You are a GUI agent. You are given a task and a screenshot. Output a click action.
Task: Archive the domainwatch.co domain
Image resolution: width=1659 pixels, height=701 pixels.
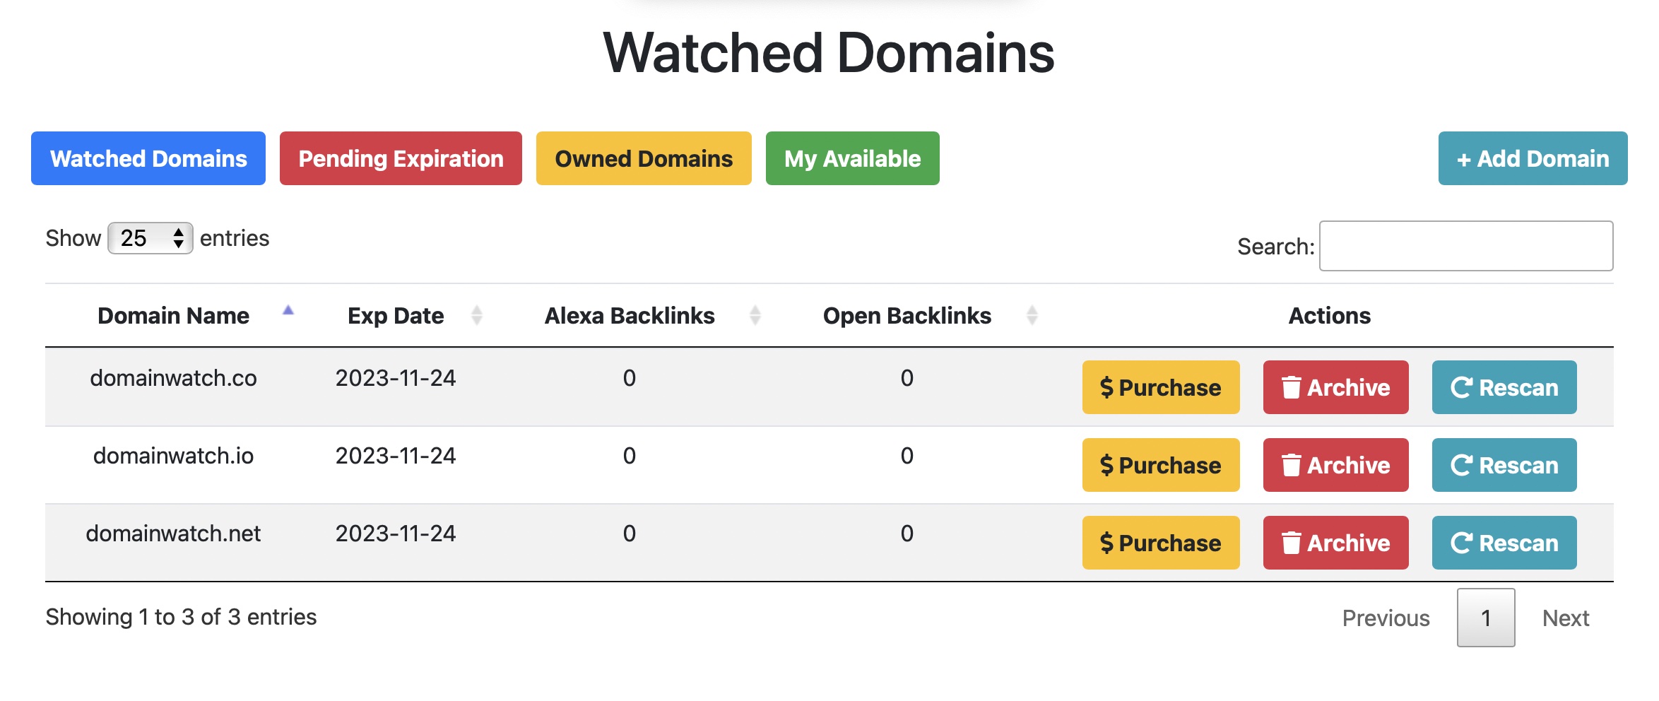point(1335,387)
